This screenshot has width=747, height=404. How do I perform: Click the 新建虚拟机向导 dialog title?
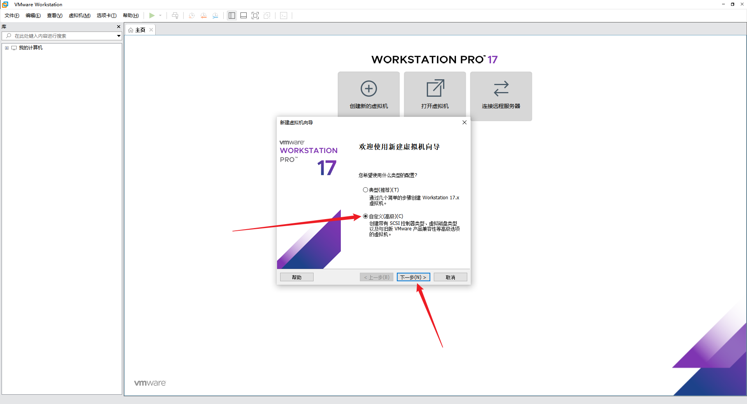click(296, 123)
